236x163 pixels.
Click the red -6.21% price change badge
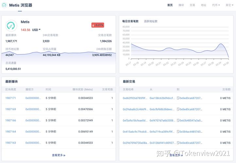(x=98, y=25)
